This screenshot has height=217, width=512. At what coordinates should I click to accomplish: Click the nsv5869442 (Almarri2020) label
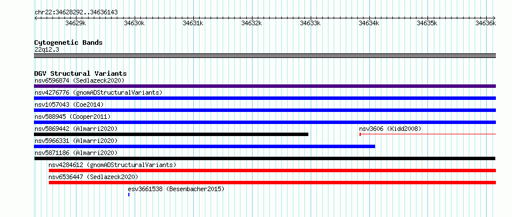[76, 129]
